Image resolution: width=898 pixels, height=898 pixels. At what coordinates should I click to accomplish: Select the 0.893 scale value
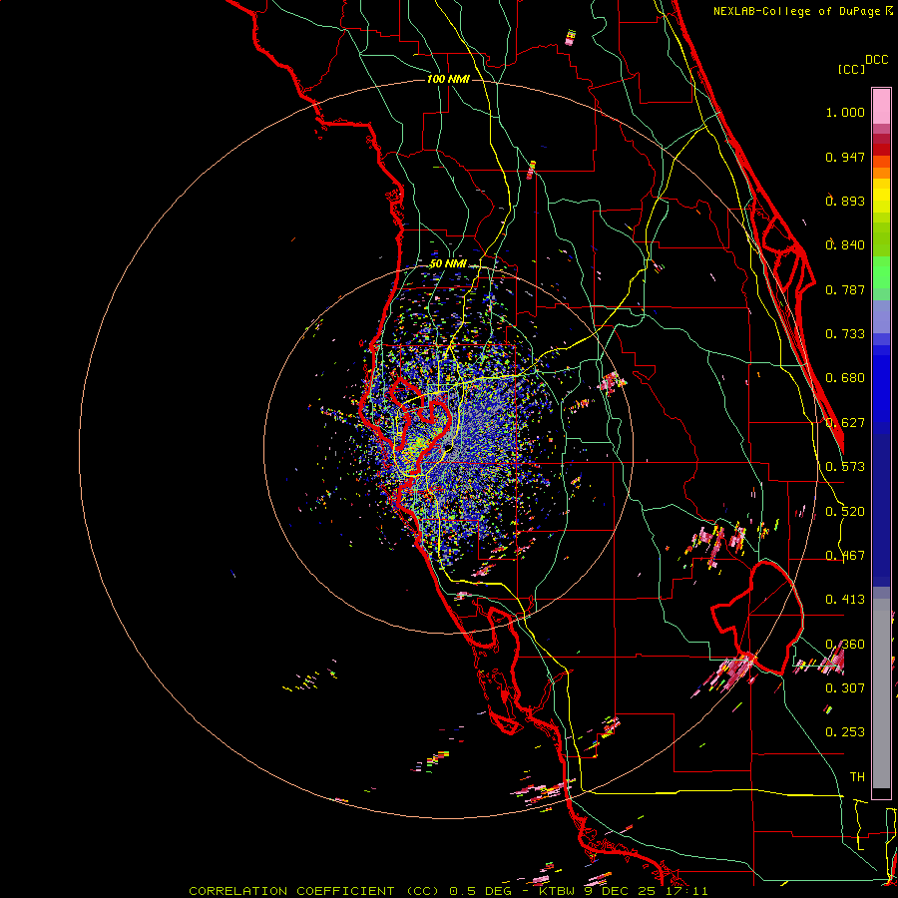tap(845, 201)
